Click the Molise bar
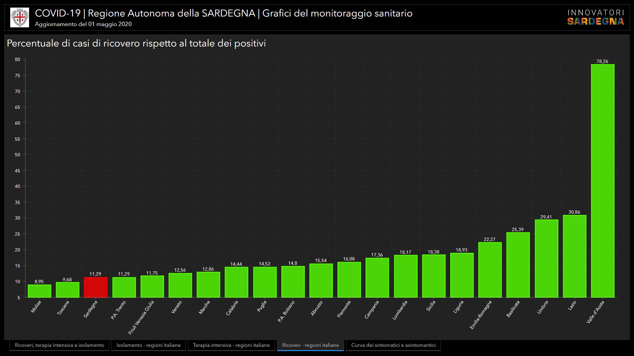Screen dimensions: 634x356 (x=39, y=291)
